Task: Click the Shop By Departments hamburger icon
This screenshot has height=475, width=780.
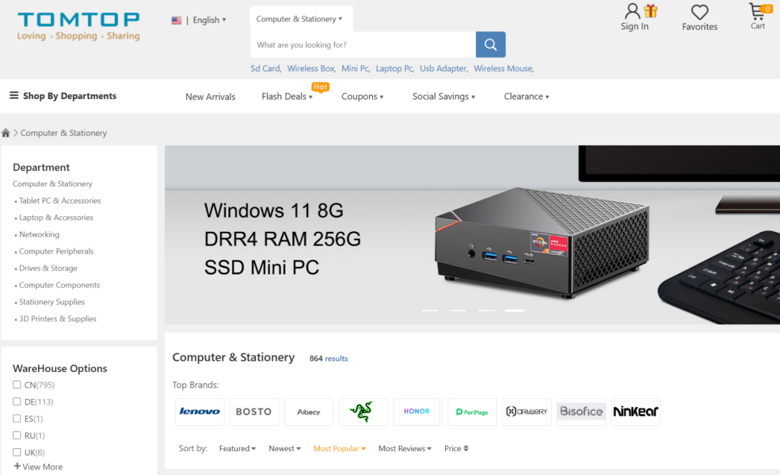Action: pos(14,95)
